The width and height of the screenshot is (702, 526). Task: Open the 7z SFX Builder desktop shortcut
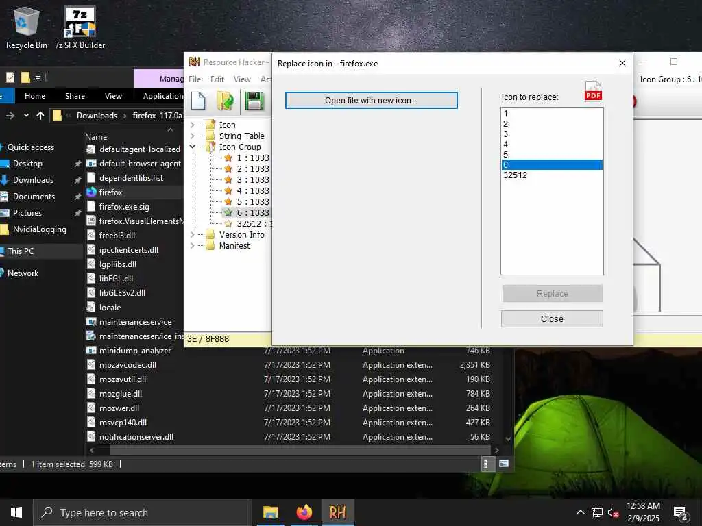pyautogui.click(x=80, y=27)
